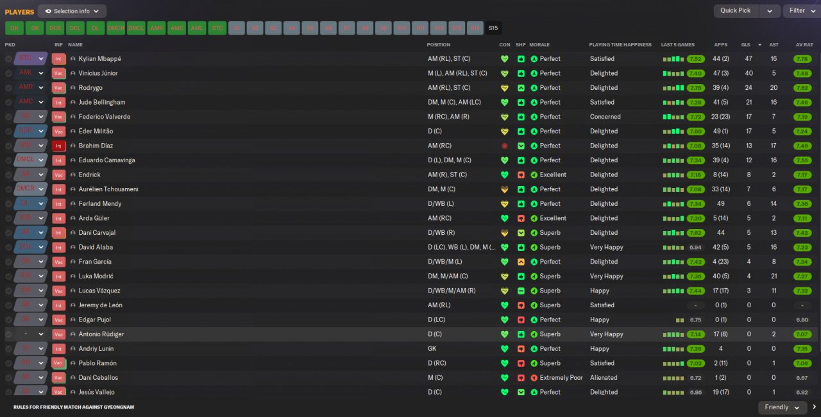This screenshot has width=821, height=417.
Task: Select the GK position slot
Action: coord(14,28)
